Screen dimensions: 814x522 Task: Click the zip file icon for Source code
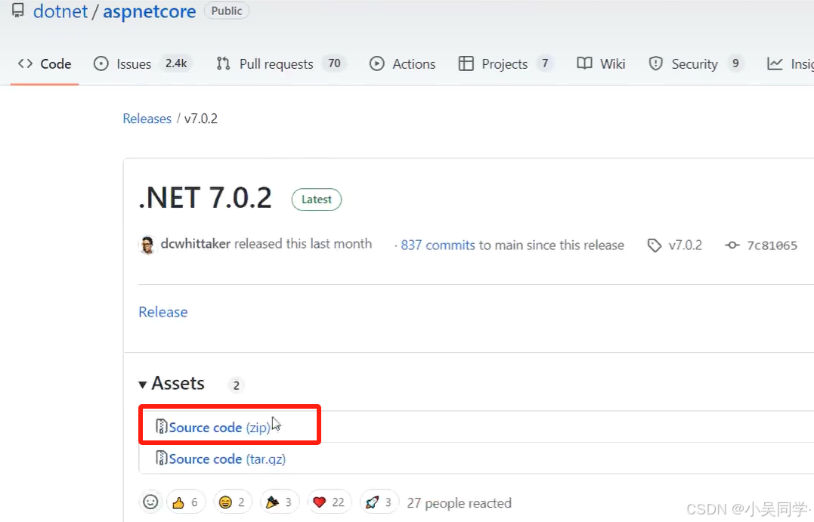tap(162, 427)
